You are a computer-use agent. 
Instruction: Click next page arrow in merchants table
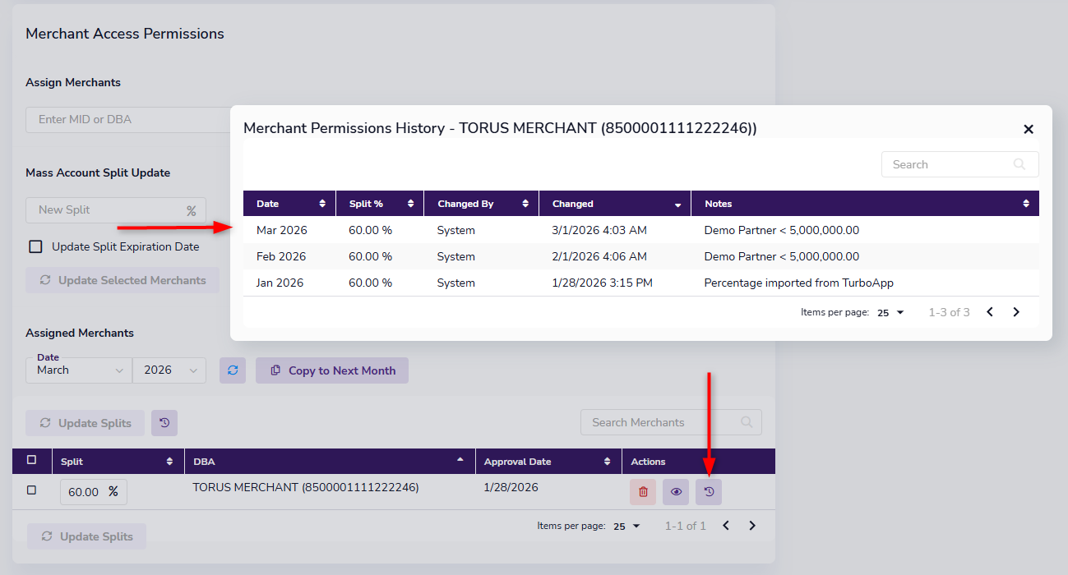[751, 526]
